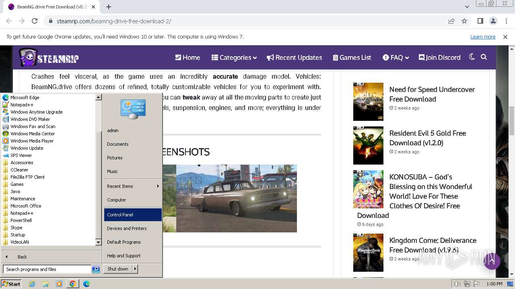Click Learn more link in update bar
This screenshot has height=289, width=515.
483,37
